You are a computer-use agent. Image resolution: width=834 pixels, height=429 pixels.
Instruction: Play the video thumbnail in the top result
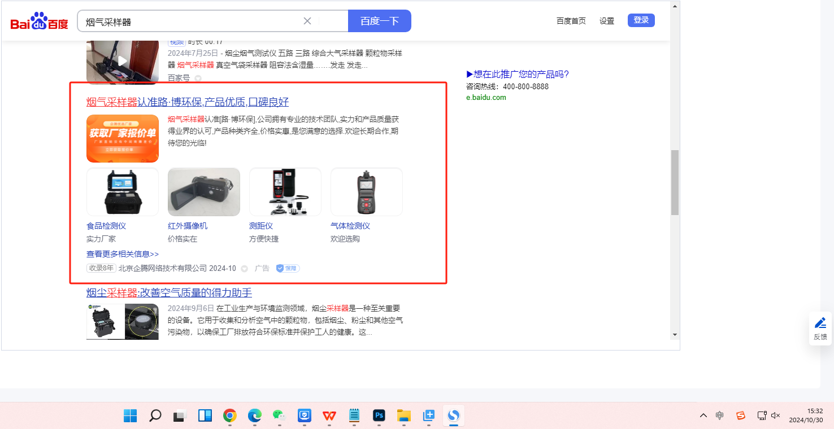123,61
